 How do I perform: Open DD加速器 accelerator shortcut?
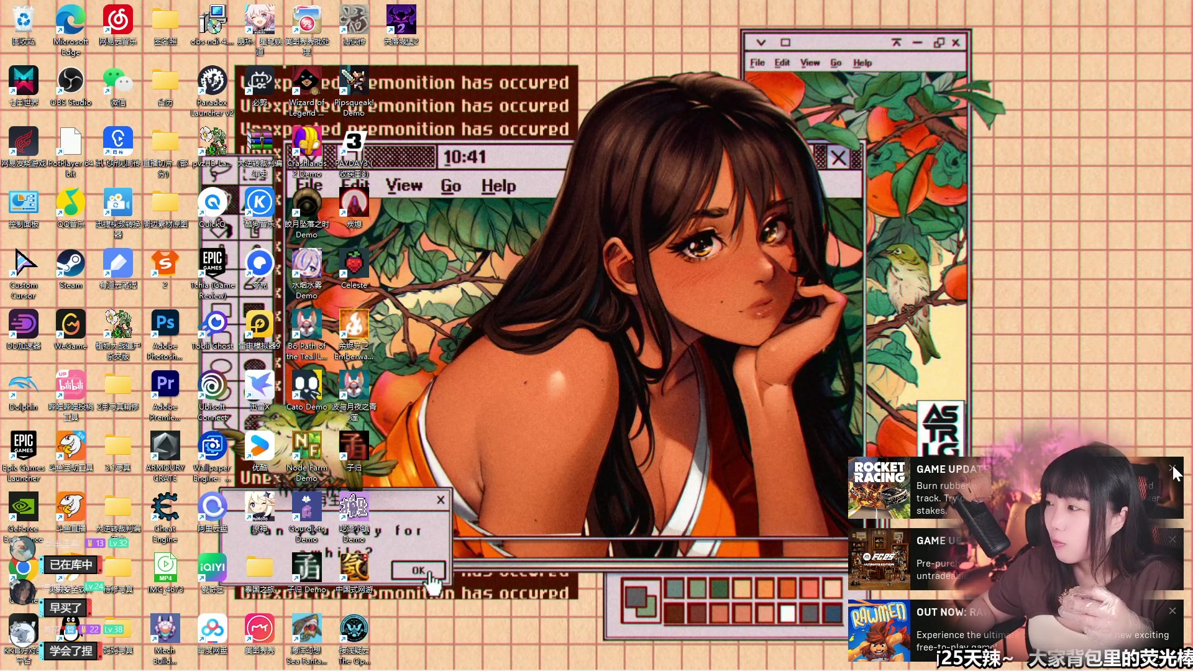click(24, 329)
